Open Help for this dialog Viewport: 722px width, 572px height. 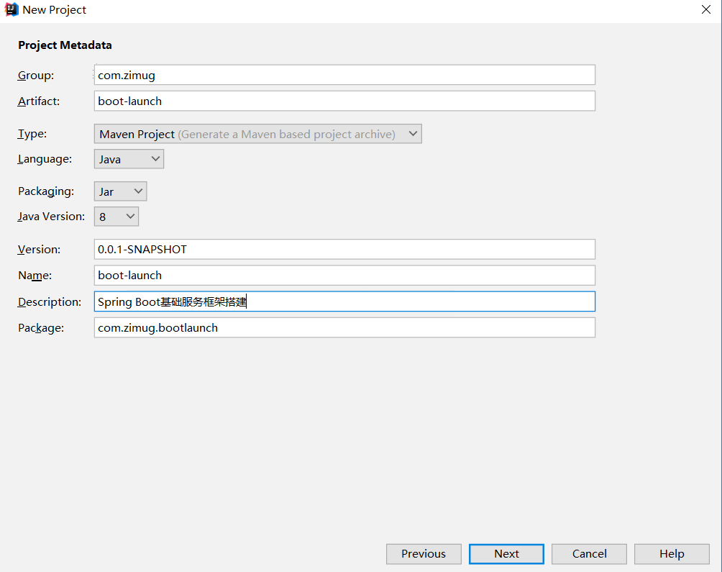(x=672, y=553)
